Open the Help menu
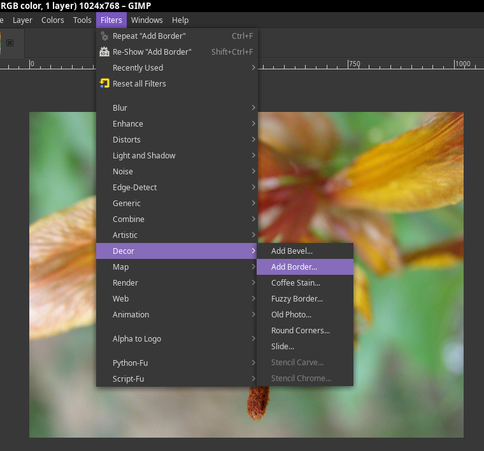The width and height of the screenshot is (484, 451). tap(180, 20)
